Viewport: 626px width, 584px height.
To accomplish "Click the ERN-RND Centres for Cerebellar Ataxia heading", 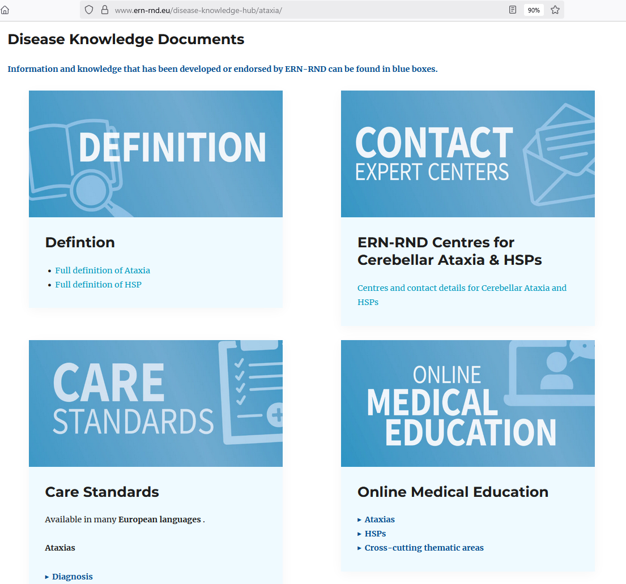I will tap(450, 251).
